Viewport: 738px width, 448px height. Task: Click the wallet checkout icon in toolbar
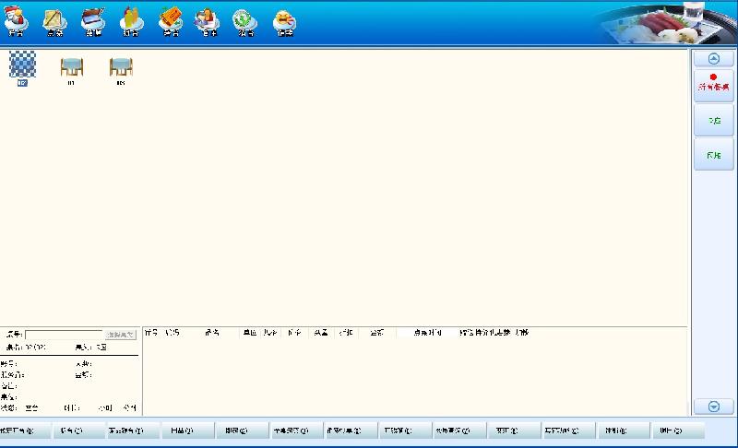click(x=93, y=20)
